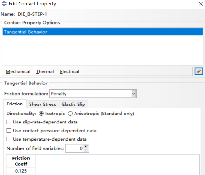Decrease number of field variables stepper down
Image resolution: width=205 pixels, height=175 pixels.
click(86, 150)
